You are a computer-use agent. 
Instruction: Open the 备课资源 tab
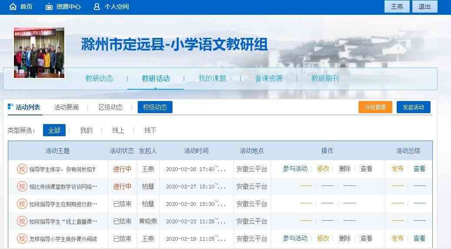point(269,79)
